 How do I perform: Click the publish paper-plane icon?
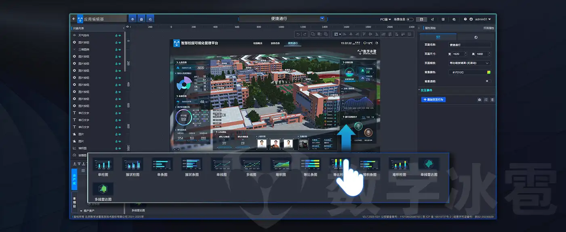(x=432, y=19)
